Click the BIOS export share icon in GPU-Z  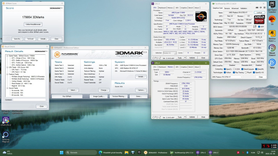pos(255,27)
